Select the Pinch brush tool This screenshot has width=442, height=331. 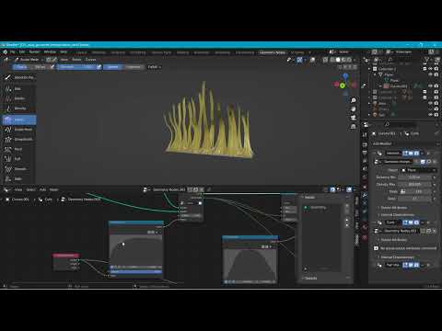(18, 149)
